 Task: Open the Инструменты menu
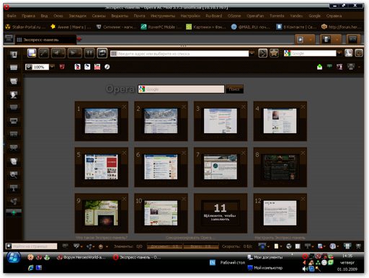[x=163, y=16]
